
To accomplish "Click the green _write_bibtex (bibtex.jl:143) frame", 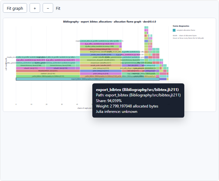I will coord(48,76).
